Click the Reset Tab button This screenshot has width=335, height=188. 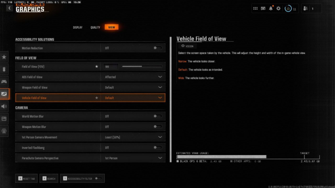(26, 179)
